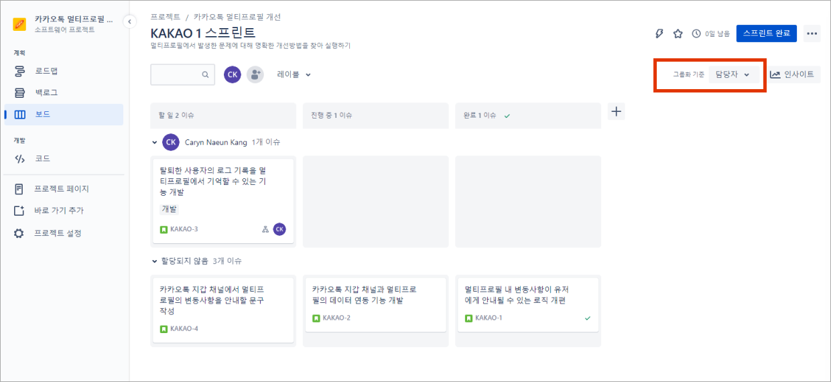Click the CK assignee avatar on KAKAO-3 card
Screen dimensions: 831x382
(279, 229)
